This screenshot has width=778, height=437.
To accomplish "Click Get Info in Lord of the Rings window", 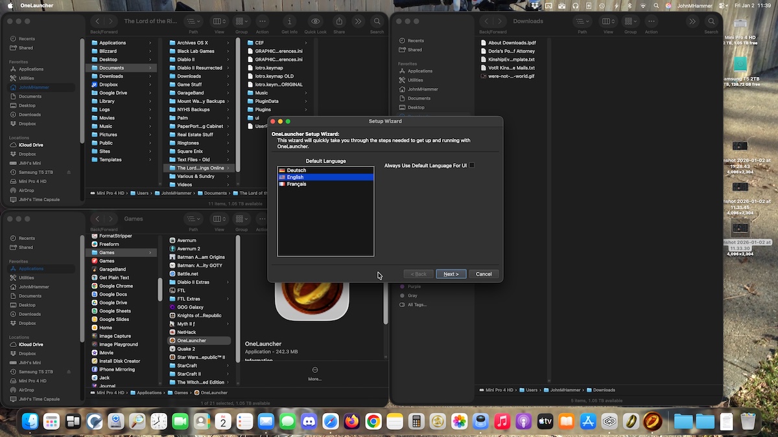I will click(x=289, y=21).
